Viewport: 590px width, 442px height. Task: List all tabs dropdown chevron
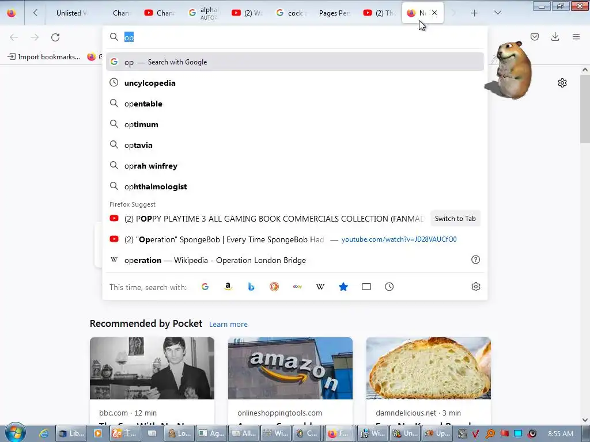497,13
